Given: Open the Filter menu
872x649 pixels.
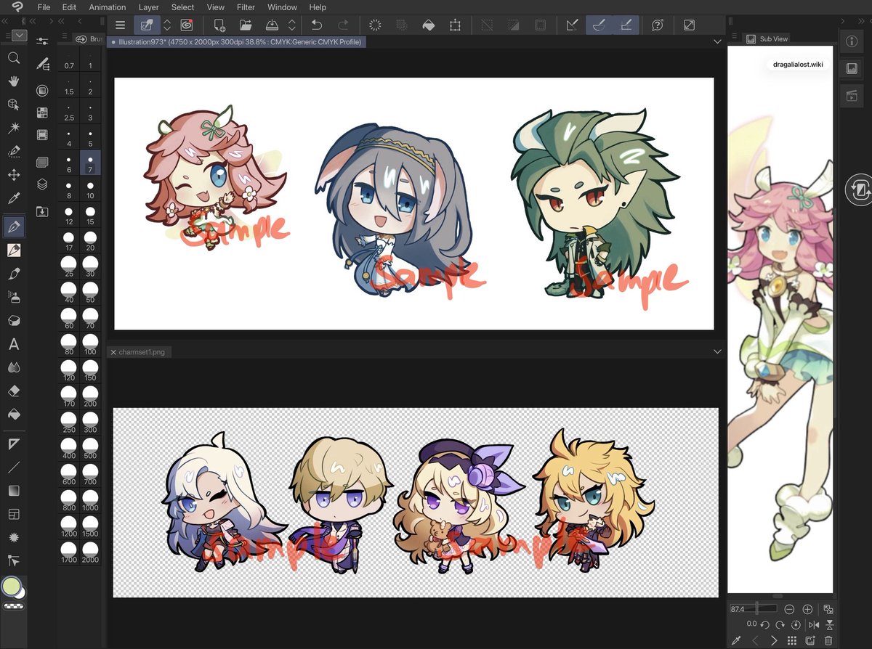Looking at the screenshot, I should (246, 7).
